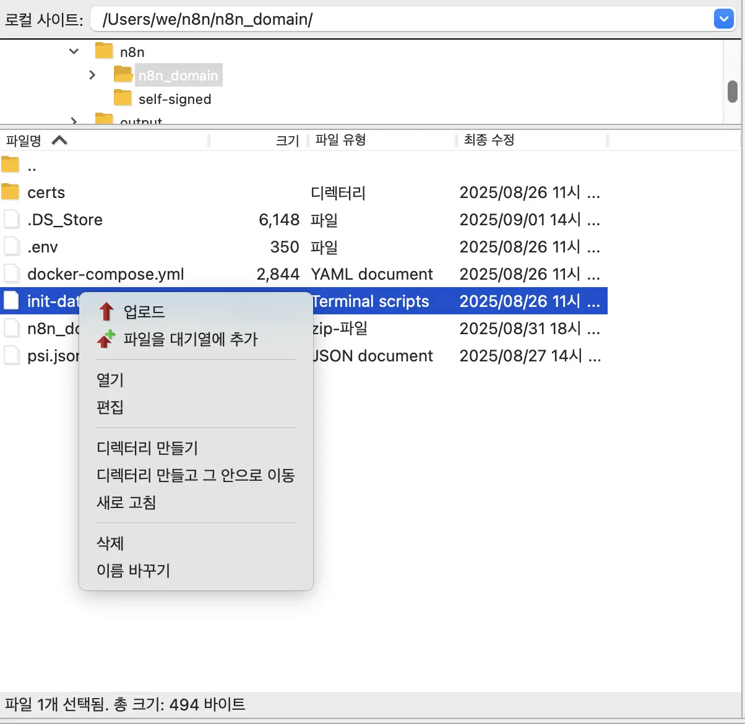Screen dimensions: 745x724
Task: Click the self-signed folder icon
Action: coord(122,98)
